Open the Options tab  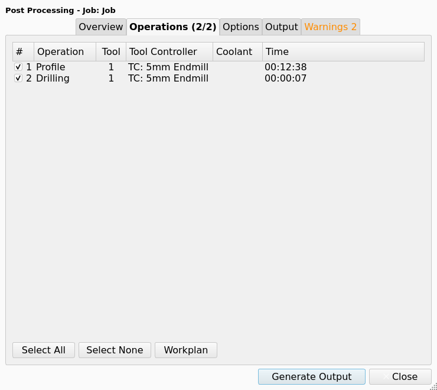pos(241,27)
